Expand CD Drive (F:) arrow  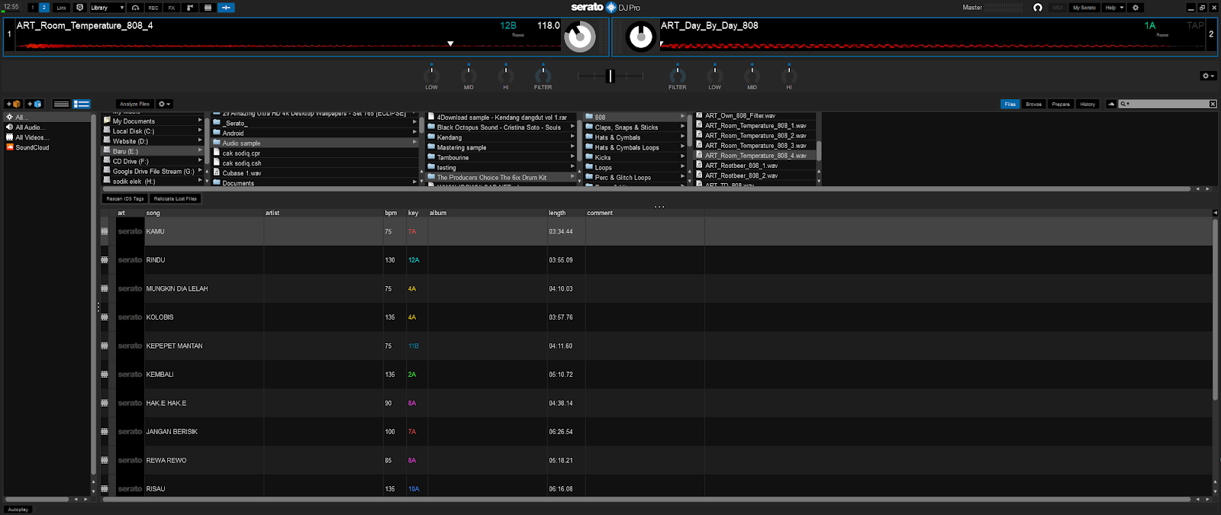[x=200, y=161]
